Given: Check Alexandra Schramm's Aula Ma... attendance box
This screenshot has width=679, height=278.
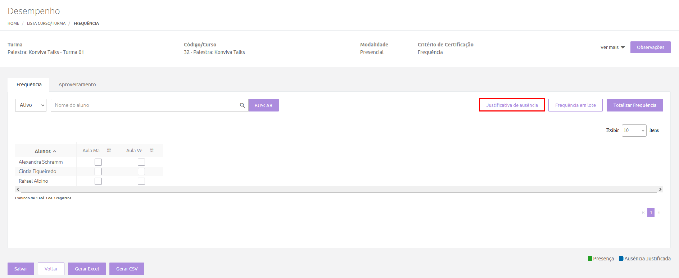Looking at the screenshot, I should (x=98, y=162).
